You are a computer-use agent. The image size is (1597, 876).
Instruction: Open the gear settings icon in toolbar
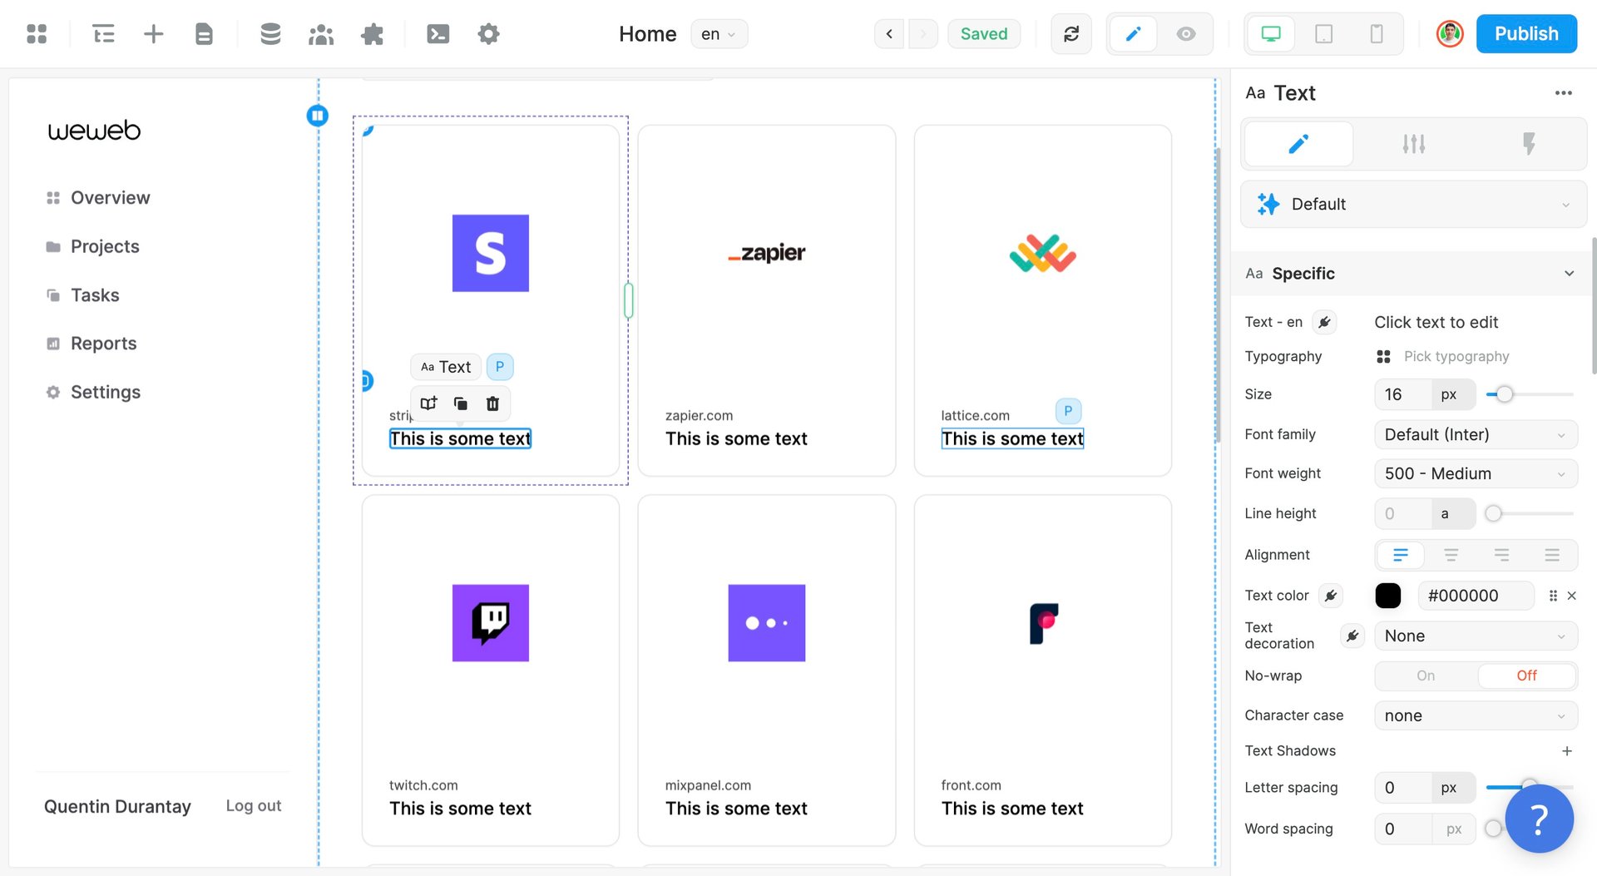coord(489,34)
